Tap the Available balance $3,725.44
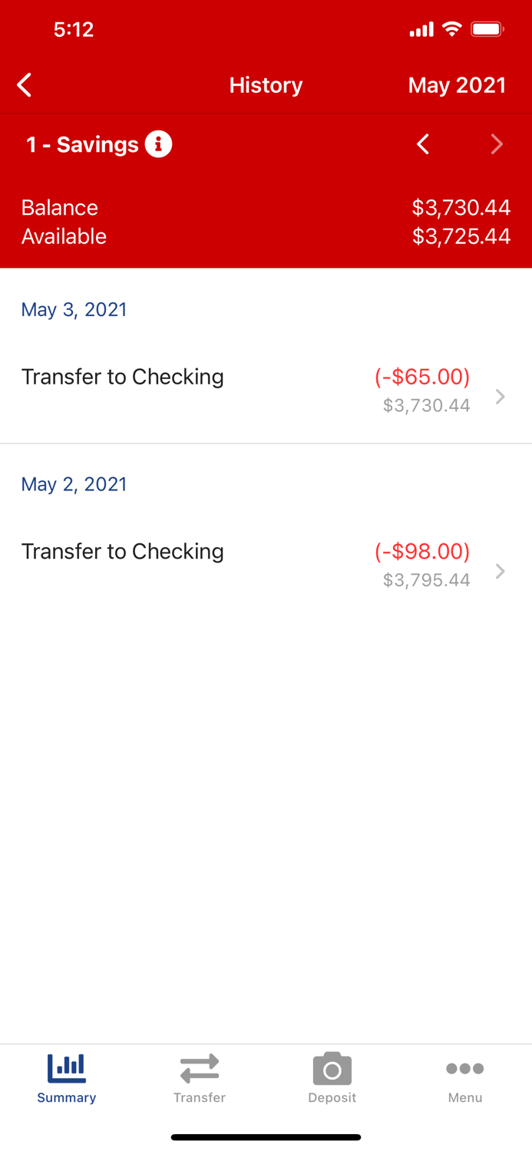Image resolution: width=532 pixels, height=1151 pixels. (x=461, y=236)
